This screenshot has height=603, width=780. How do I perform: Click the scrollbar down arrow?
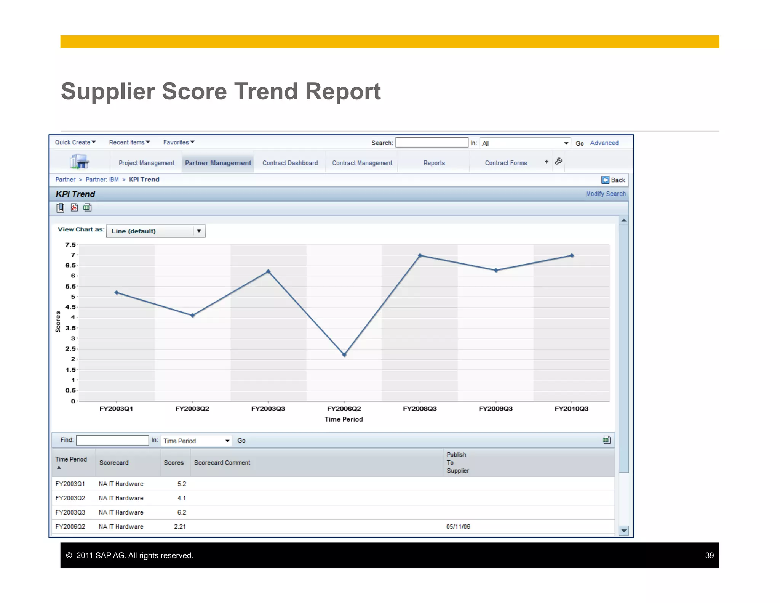pyautogui.click(x=623, y=531)
